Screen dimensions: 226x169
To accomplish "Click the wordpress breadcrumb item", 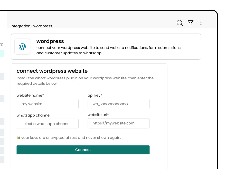I will 43,26.
